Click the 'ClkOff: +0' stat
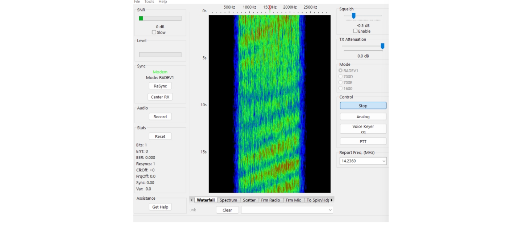Viewport: 522px width, 226px height. [145, 170]
